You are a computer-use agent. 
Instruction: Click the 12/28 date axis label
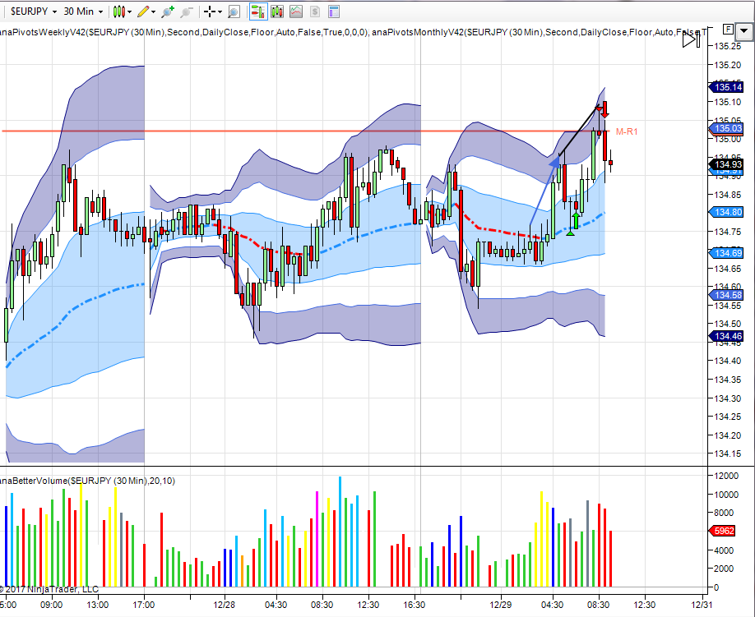tap(224, 605)
